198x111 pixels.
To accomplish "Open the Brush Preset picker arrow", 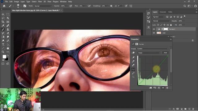I will tap(21, 6).
